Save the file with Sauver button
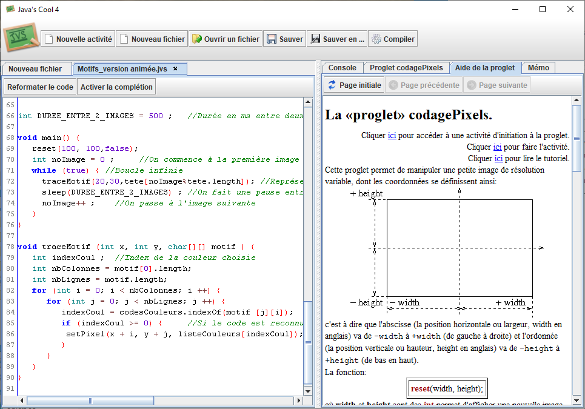This screenshot has height=409, width=585. pyautogui.click(x=284, y=39)
